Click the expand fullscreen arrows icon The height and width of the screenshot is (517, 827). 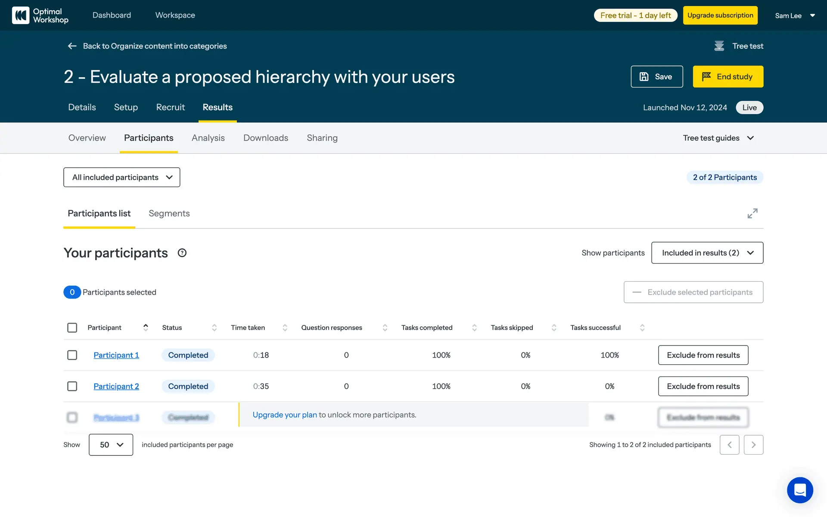tap(752, 213)
